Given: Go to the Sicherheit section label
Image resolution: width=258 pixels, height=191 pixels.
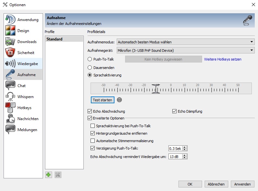Looking at the screenshot, I should (26, 53).
